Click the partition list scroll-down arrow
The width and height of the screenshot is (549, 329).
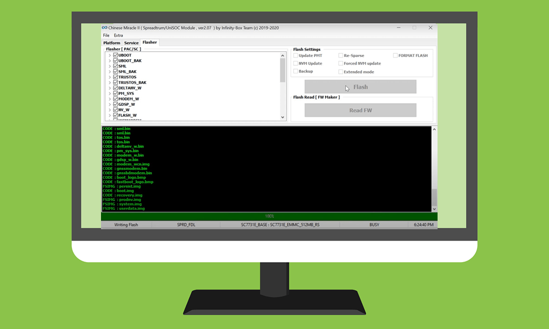click(x=283, y=117)
